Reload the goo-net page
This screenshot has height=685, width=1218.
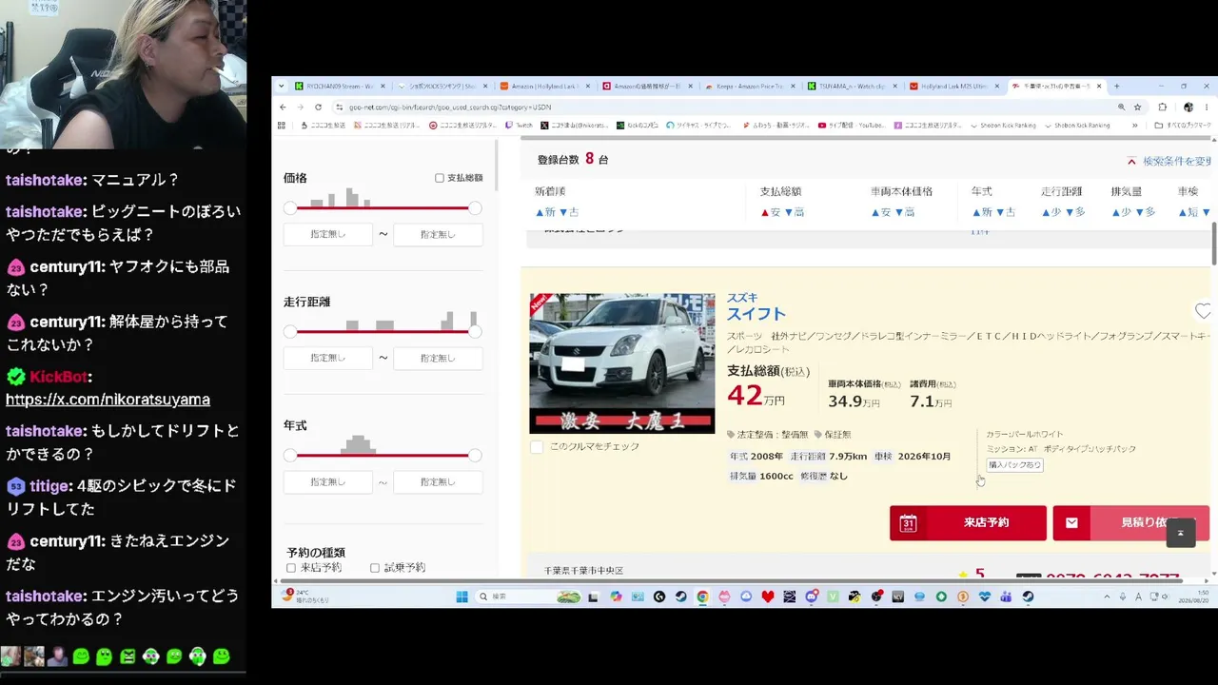click(318, 108)
